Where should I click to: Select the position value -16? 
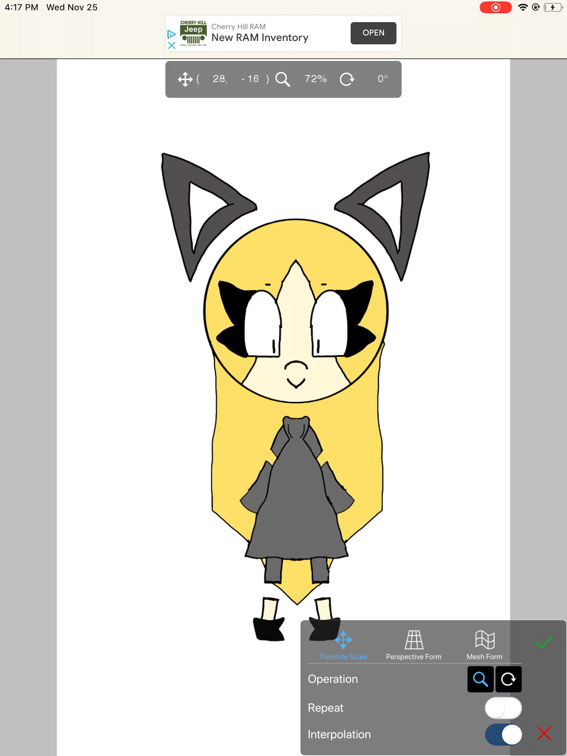[x=250, y=79]
